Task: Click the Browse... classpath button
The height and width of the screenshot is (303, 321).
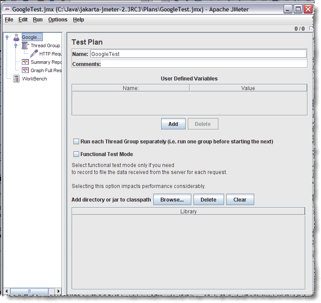Action: 172,200
